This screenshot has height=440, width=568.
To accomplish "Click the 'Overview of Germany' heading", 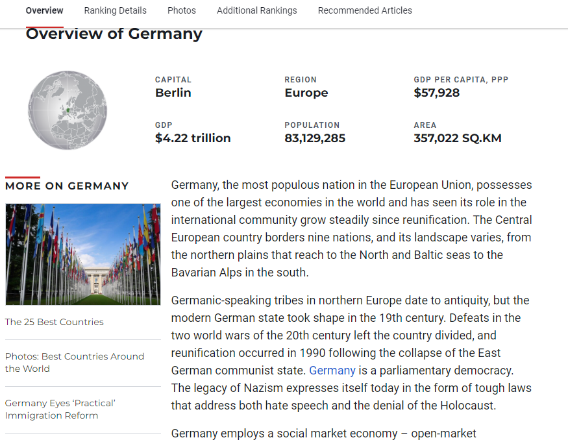I will 114,34.
